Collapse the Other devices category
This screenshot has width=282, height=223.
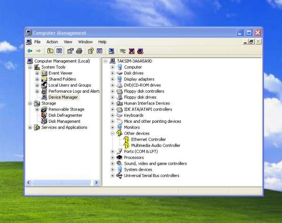[112, 134]
